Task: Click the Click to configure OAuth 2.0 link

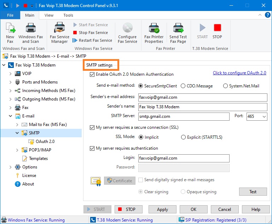Action: 239,73
